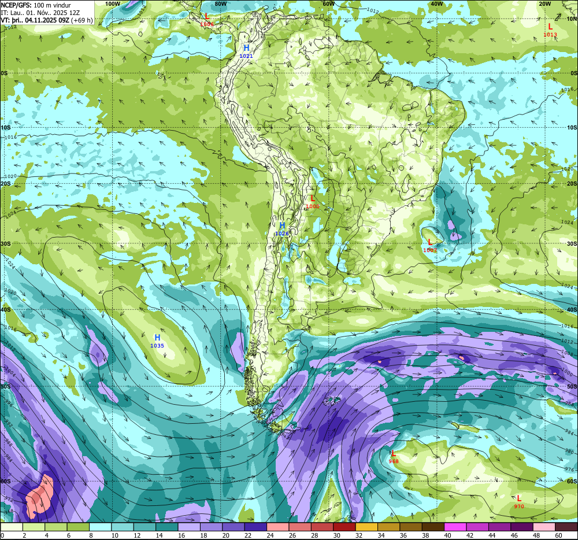Viewport: 578px width, 540px height.
Task: Click the 22-24 deep indigo legend swatch
Action: click(x=255, y=527)
